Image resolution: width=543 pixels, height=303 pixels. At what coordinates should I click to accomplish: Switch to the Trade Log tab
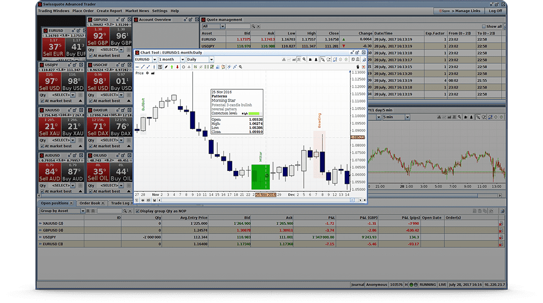(120, 203)
